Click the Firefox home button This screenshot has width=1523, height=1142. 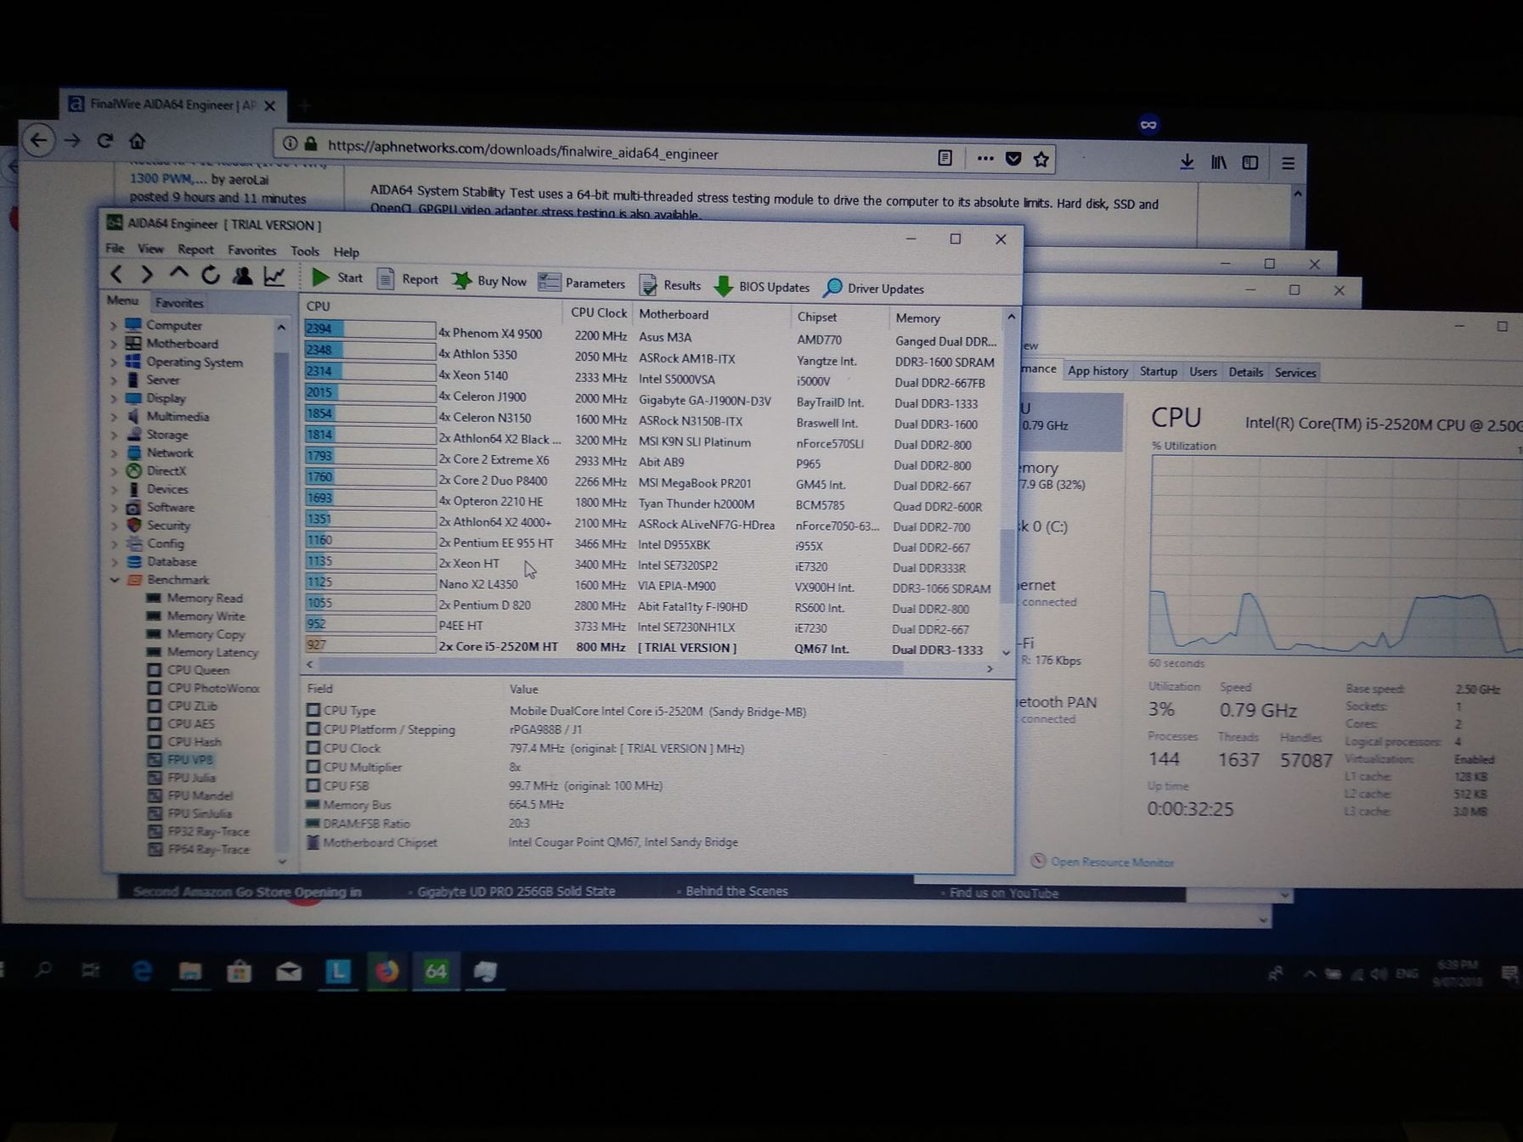click(x=137, y=141)
